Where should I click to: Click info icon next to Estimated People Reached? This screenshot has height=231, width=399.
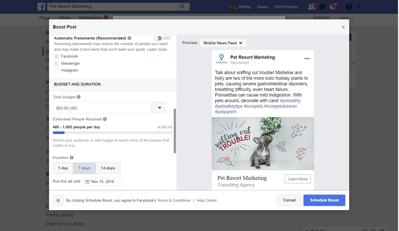coord(105,119)
